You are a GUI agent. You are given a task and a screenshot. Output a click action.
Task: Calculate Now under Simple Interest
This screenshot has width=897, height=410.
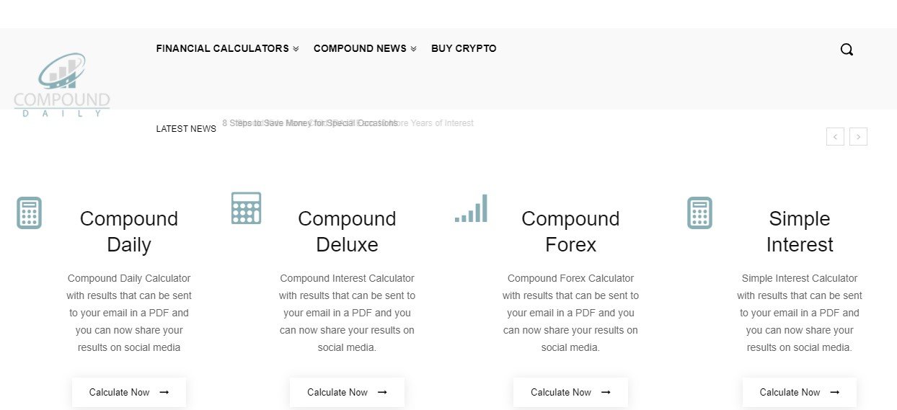point(800,392)
